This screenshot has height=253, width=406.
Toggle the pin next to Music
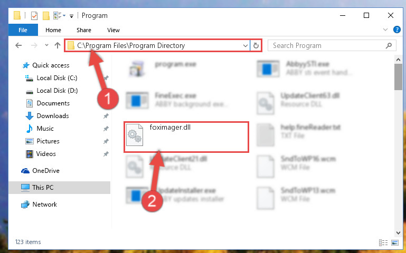106,129
